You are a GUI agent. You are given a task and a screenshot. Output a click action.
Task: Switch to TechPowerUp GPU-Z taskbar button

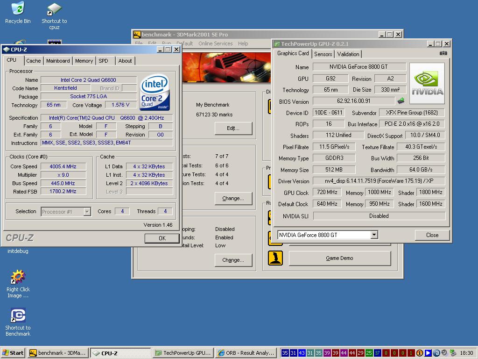point(183,353)
